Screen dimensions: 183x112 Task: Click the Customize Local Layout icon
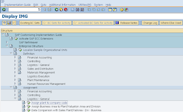pyautogui.click(x=126, y=10)
